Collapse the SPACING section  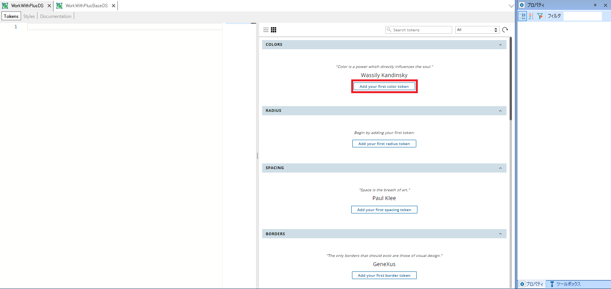[500, 168]
